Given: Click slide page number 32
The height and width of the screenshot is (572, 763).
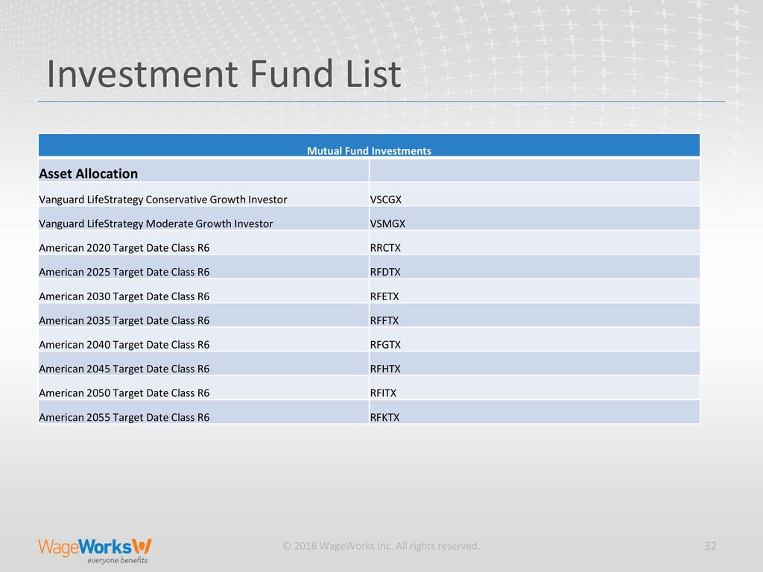Looking at the screenshot, I should 710,546.
